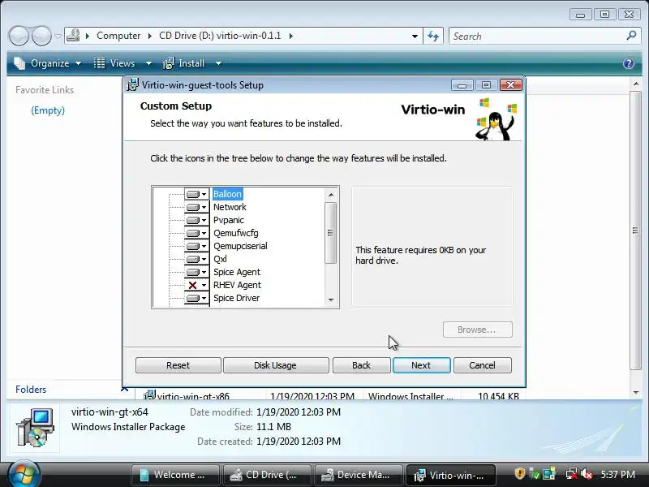
Task: Select Network in the feature tree
Action: click(230, 207)
